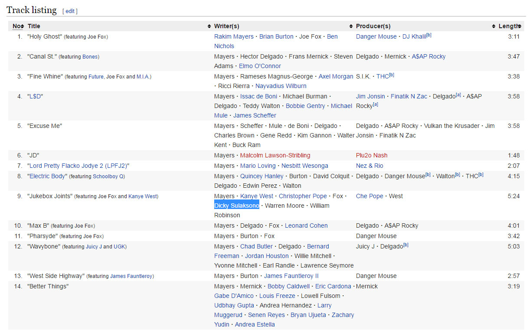Open the "L$D" song title link
The height and width of the screenshot is (330, 529).
coord(35,96)
